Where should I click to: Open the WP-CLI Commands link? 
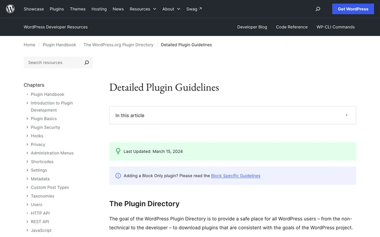point(335,27)
